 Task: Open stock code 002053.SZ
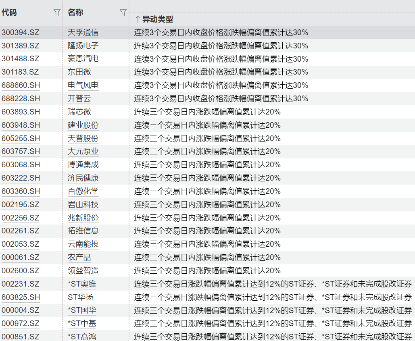[x=21, y=244]
